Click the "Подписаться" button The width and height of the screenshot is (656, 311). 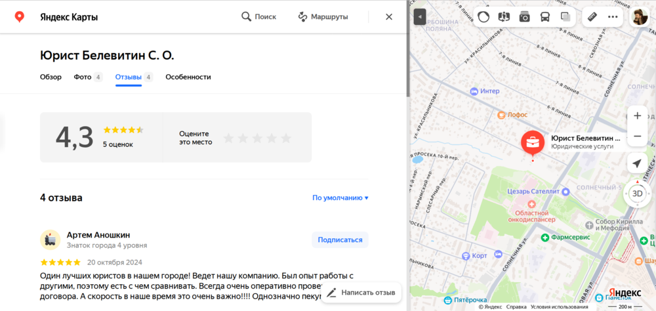pyautogui.click(x=340, y=239)
